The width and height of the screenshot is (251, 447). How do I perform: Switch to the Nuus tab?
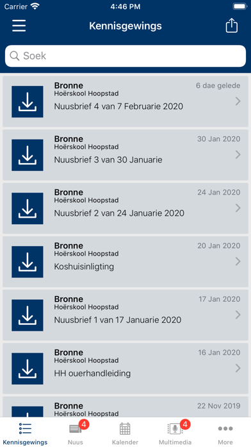[x=76, y=432]
